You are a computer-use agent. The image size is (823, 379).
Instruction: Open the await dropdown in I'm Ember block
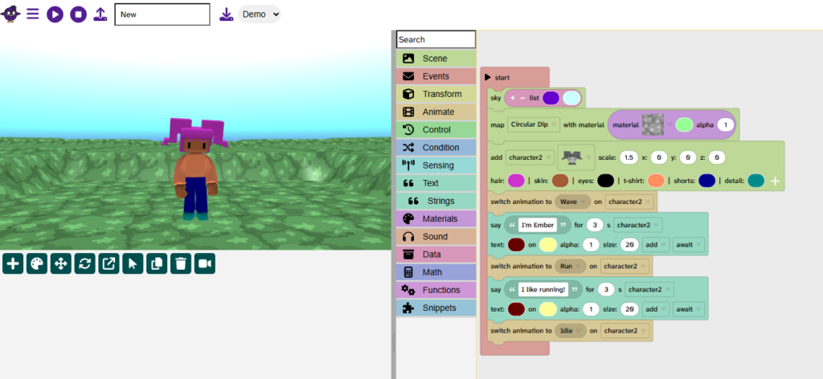pyautogui.click(x=689, y=245)
